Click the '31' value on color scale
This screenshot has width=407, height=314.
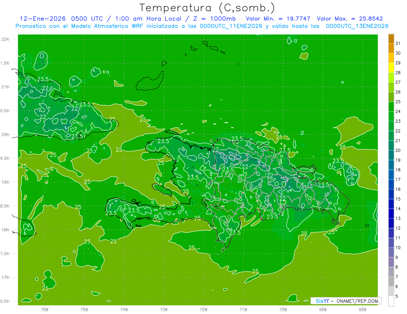[398, 43]
